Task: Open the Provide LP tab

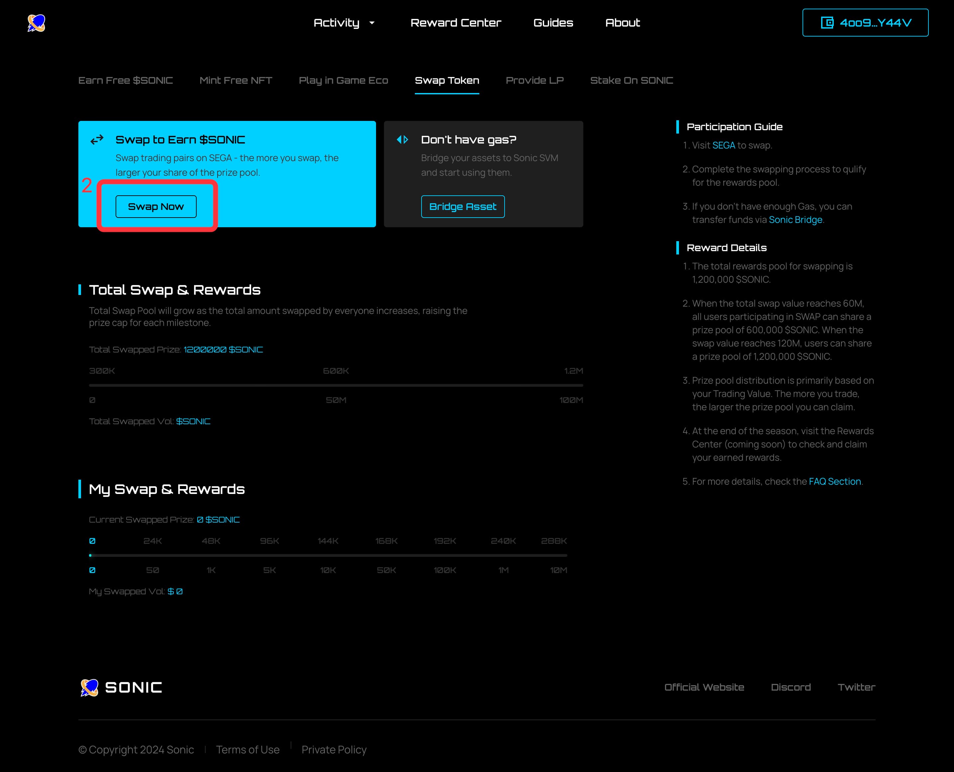Action: click(534, 80)
